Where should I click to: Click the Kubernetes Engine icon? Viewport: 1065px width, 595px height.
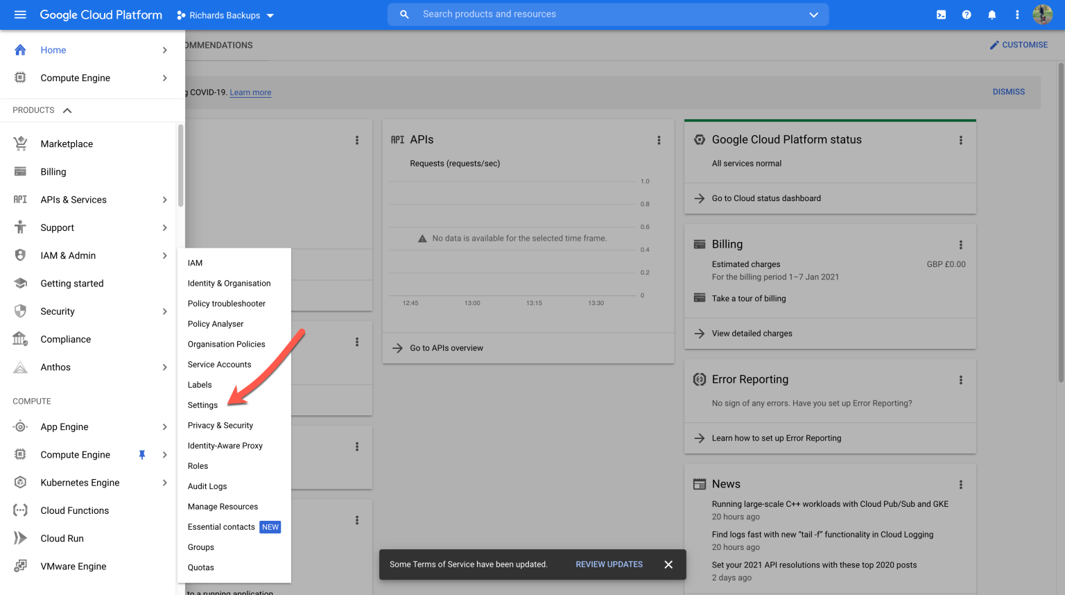click(20, 483)
